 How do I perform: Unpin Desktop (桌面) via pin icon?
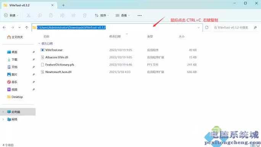[34, 52]
